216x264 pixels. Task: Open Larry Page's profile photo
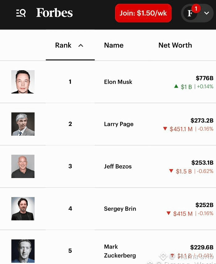(23, 124)
